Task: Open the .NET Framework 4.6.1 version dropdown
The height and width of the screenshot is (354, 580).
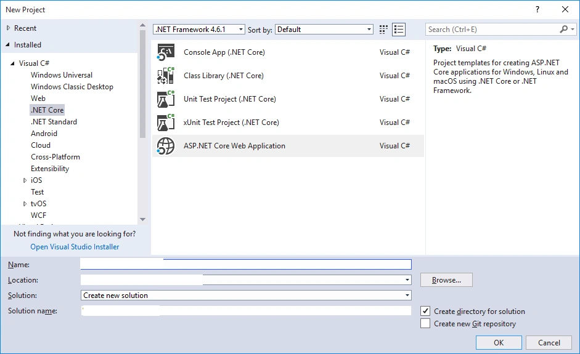Action: click(x=199, y=29)
